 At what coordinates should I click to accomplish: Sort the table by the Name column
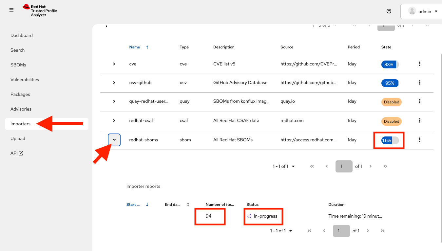pos(135,47)
